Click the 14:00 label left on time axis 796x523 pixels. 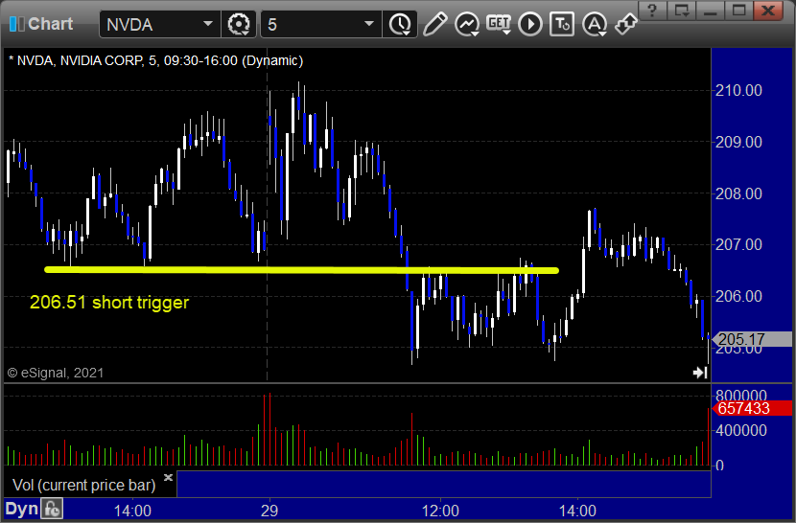[132, 511]
